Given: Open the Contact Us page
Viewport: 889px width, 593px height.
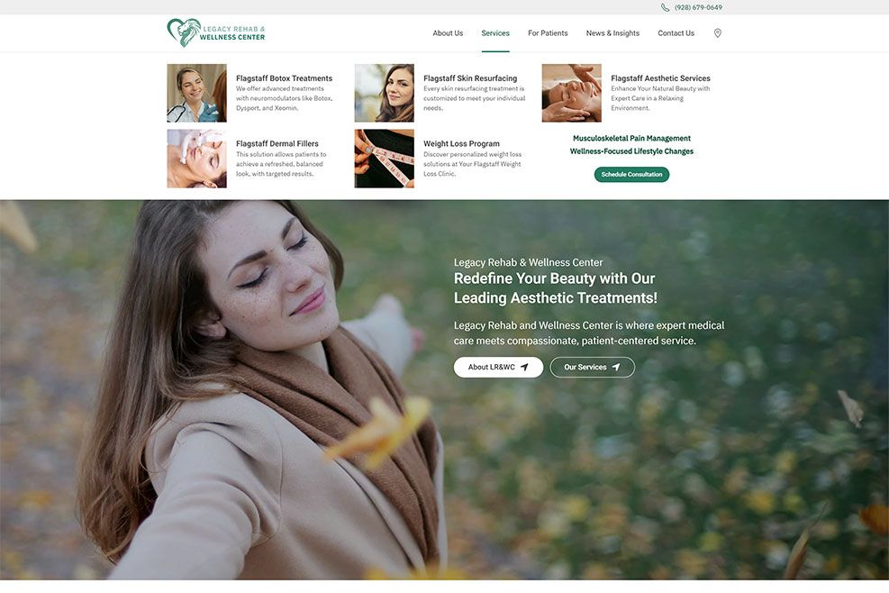Looking at the screenshot, I should click(x=676, y=33).
